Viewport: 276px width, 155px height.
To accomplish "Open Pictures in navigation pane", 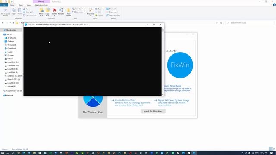I will click(x=10, y=55).
